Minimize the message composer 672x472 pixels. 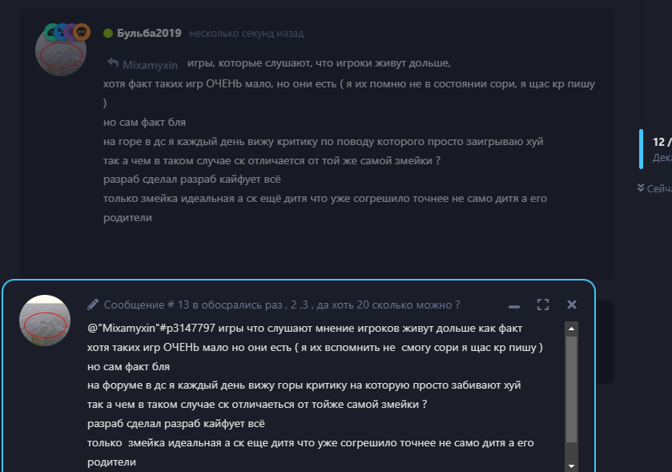[514, 306]
